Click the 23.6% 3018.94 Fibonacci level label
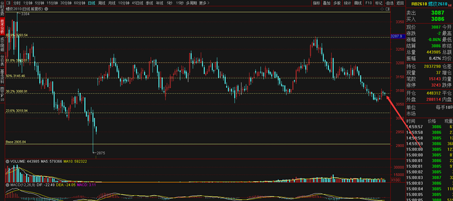 click(x=17, y=111)
